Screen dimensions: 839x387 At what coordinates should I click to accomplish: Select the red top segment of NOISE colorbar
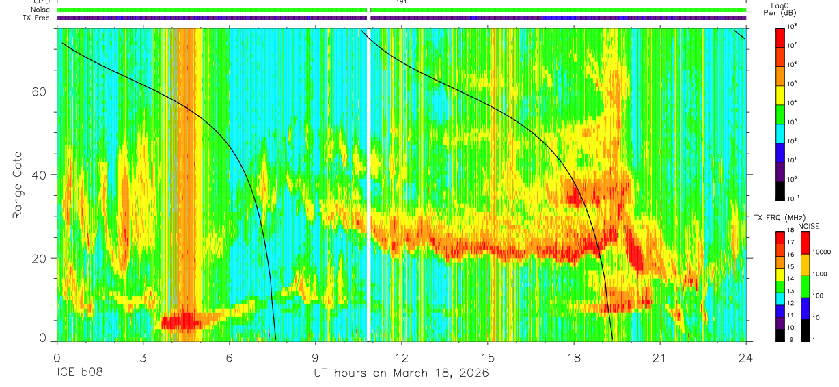pyautogui.click(x=804, y=242)
